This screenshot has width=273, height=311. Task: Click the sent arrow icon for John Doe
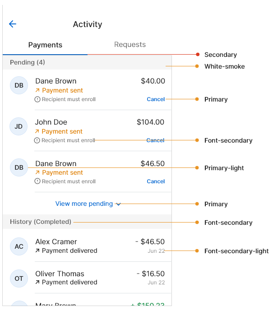[x=38, y=132]
